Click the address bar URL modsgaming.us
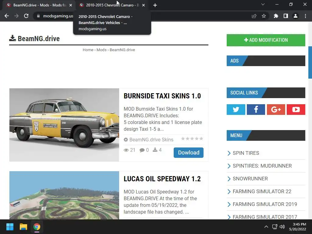312x234 pixels. (x=58, y=16)
